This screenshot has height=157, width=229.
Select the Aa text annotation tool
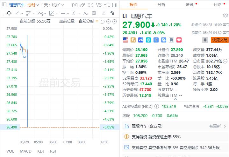(x=86, y=14)
